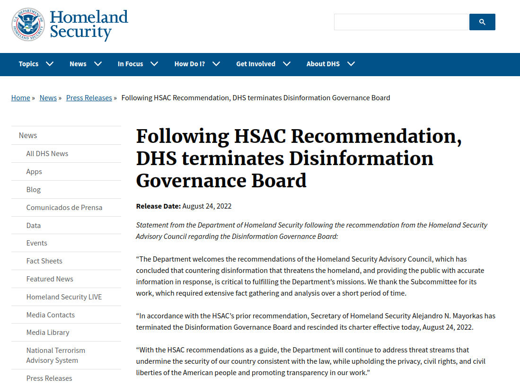Open the How Do I? menu

[190, 64]
